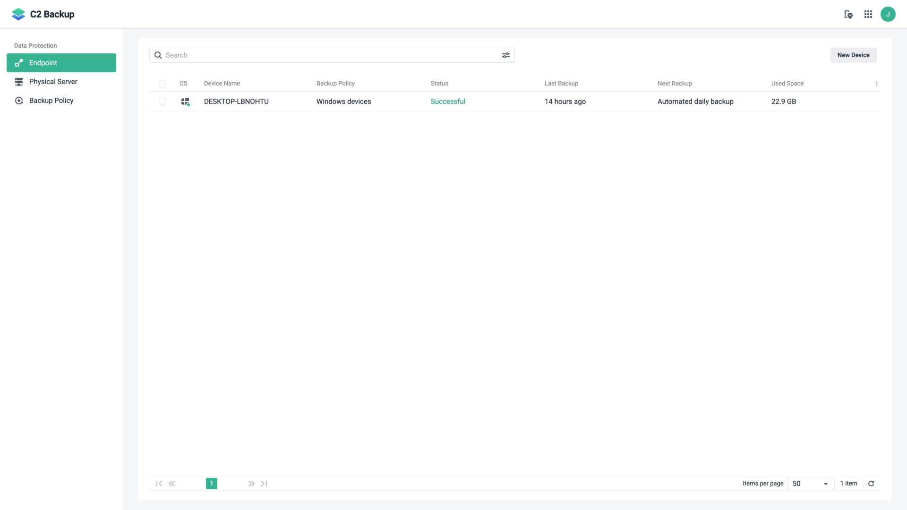Viewport: 907px width, 510px height.
Task: Toggle the header row select-all checkbox
Action: (x=162, y=83)
